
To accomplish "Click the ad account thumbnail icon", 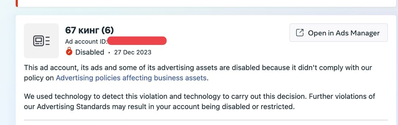I will pyautogui.click(x=41, y=41).
